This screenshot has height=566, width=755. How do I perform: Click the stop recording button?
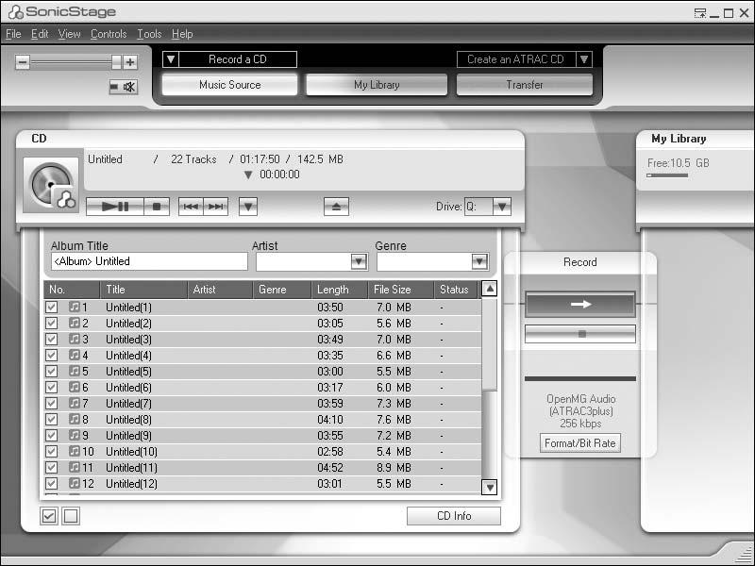click(580, 334)
